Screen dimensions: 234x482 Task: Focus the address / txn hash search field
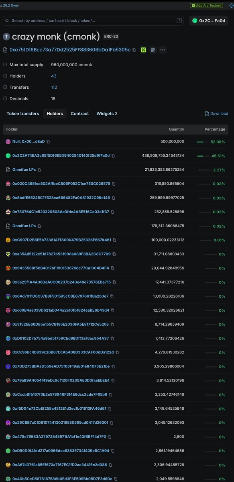point(93,20)
